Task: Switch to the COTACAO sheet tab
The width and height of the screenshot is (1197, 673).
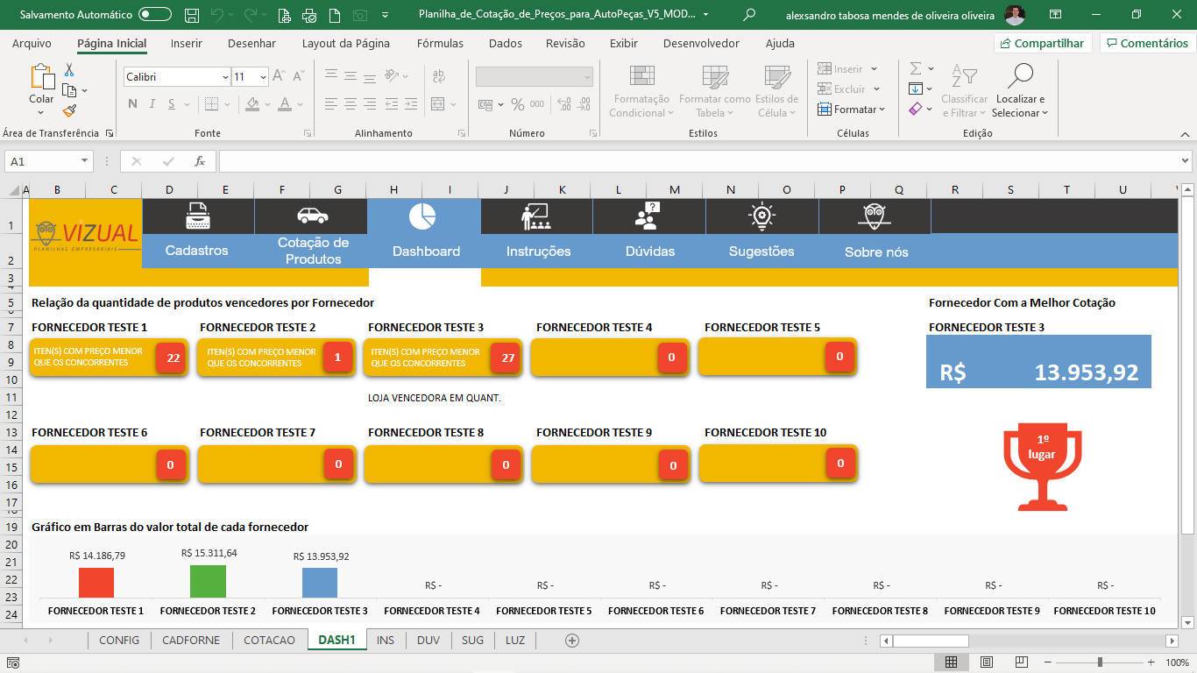Action: click(x=269, y=640)
